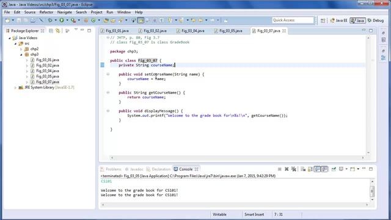Switch to the Java EE perspective
Viewport: 391px width, 220px height.
338,20
